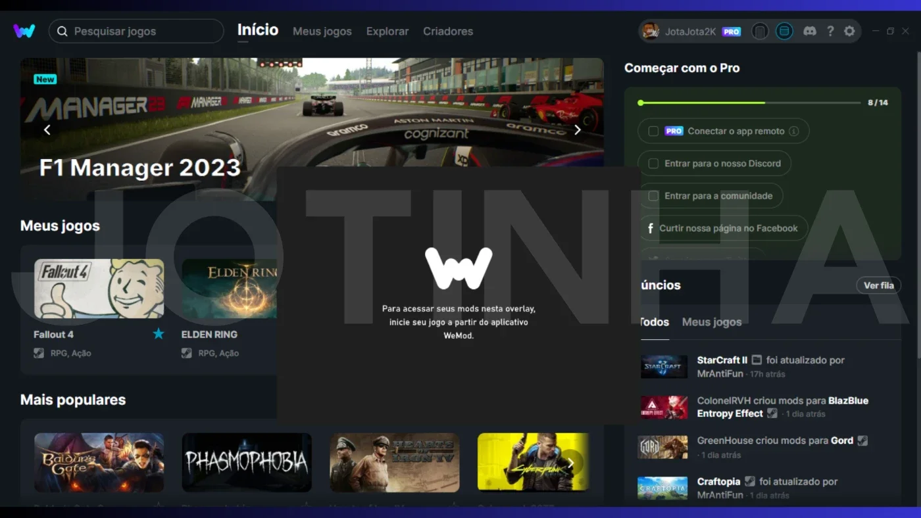Click the Steam icon under Fallout 4

pos(39,353)
